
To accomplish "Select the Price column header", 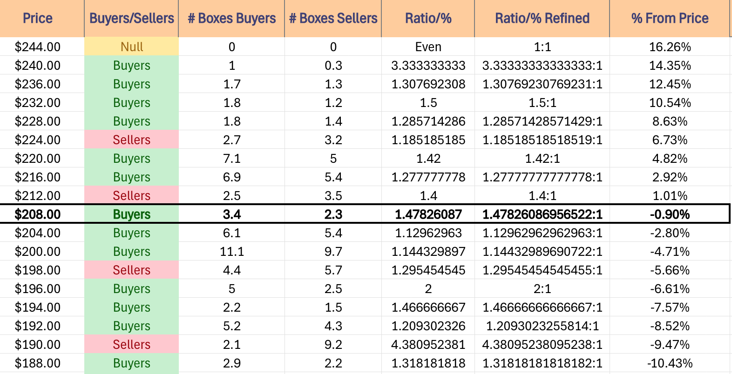I will (x=42, y=19).
